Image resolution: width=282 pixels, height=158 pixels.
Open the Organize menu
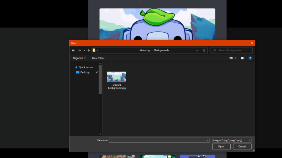coord(79,58)
